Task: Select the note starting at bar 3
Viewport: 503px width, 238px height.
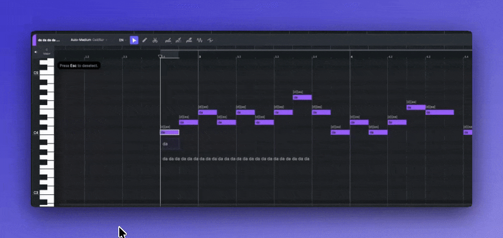Action: pos(207,112)
